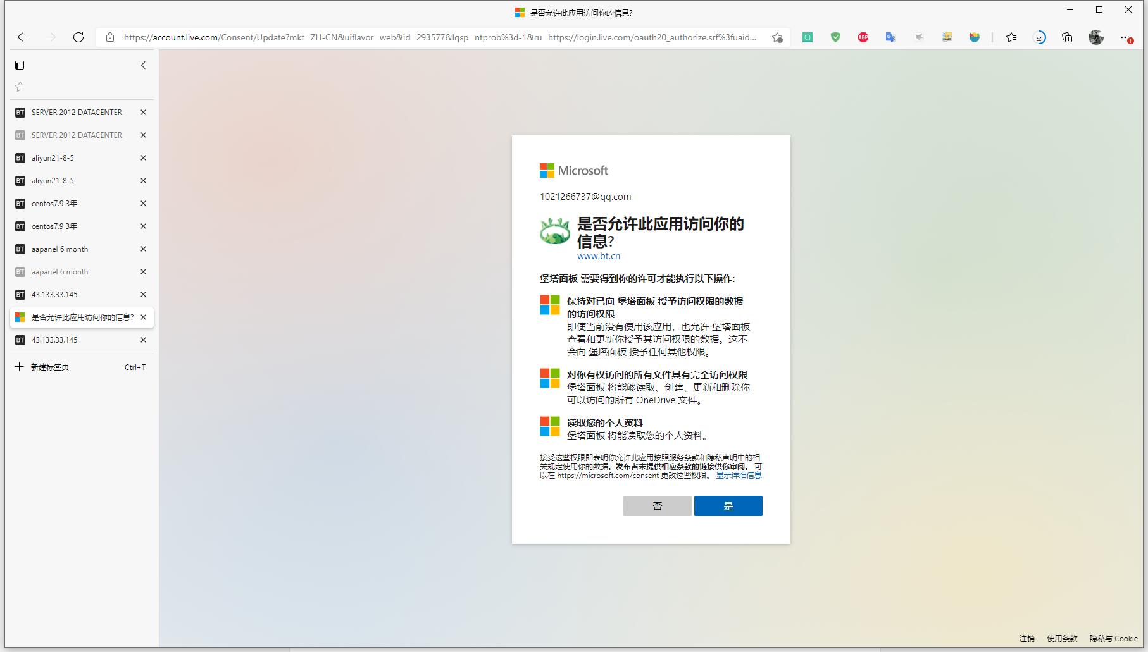
Task: Collapse the vertical tabs pane
Action: (143, 65)
